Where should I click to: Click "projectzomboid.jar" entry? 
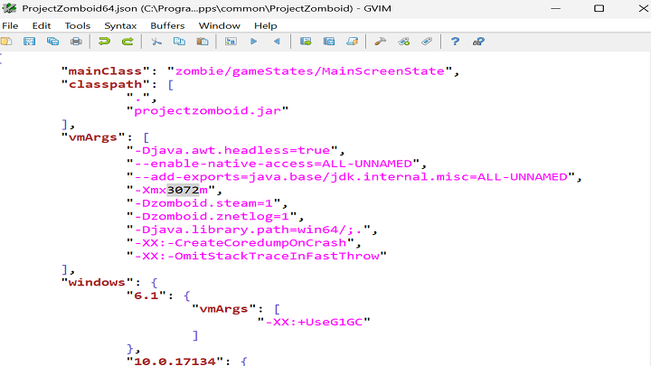tap(207, 111)
